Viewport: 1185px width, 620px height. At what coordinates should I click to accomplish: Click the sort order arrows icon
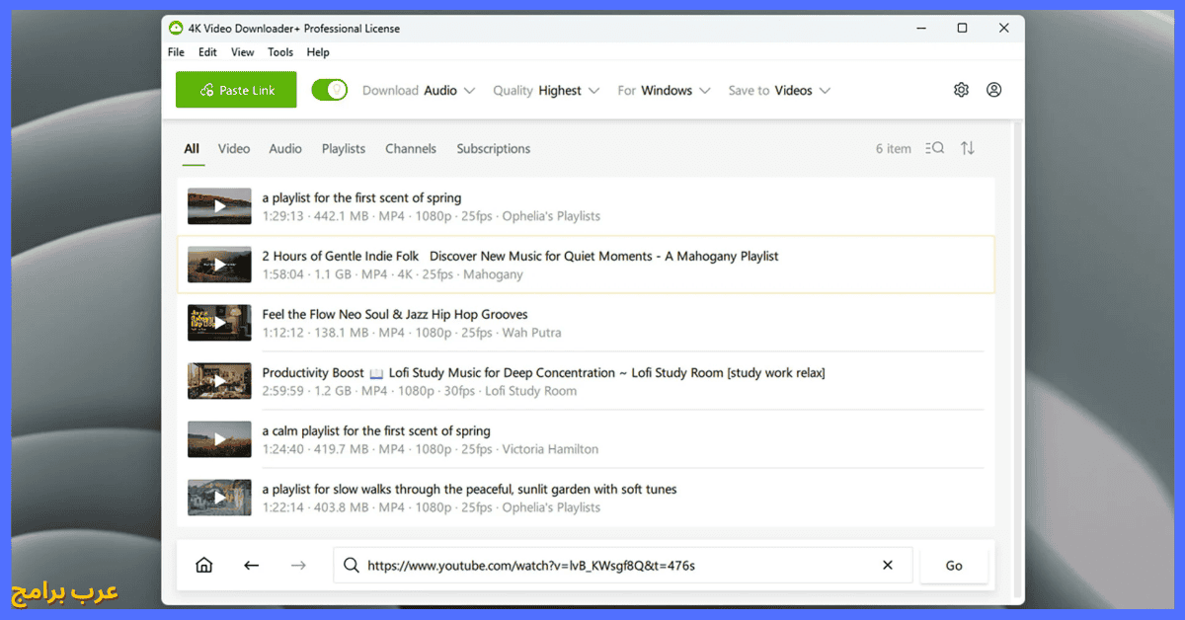coord(968,148)
